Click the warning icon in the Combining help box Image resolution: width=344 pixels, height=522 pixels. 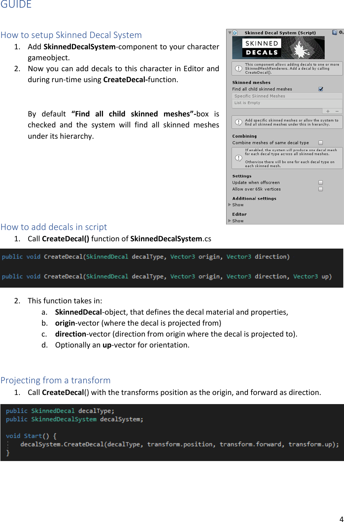pos(238,158)
